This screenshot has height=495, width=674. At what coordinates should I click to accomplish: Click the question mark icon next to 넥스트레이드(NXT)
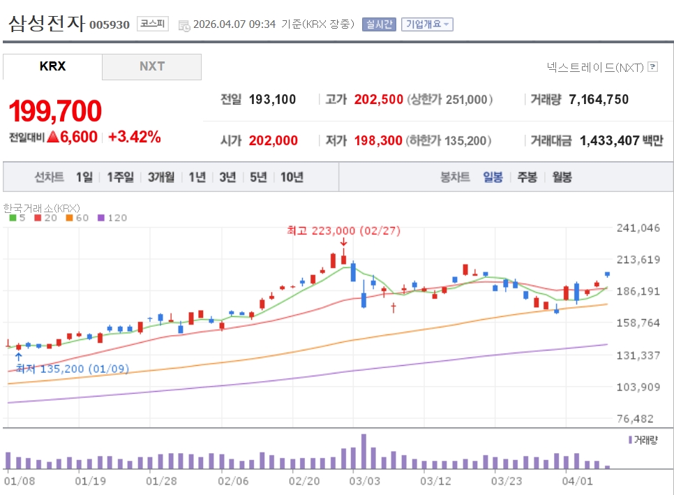[x=653, y=67]
